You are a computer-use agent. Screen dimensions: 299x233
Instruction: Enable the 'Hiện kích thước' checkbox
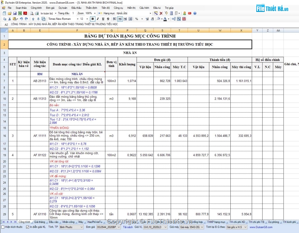point(3,227)
